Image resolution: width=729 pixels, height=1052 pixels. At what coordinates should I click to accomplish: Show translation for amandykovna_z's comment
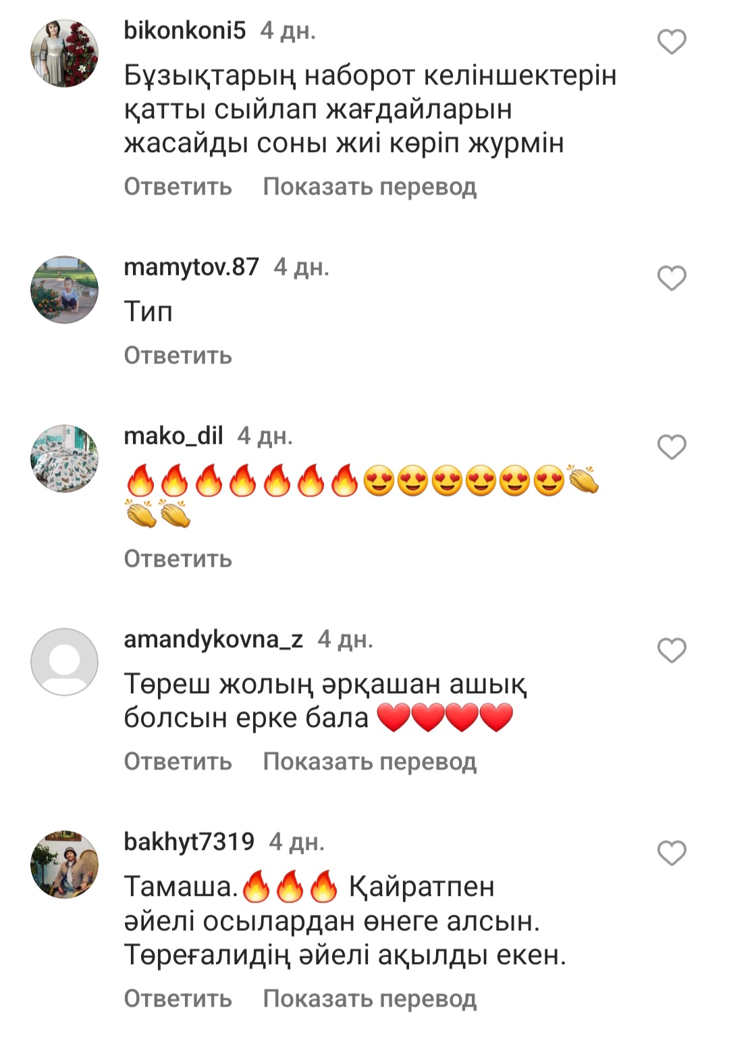click(x=370, y=761)
